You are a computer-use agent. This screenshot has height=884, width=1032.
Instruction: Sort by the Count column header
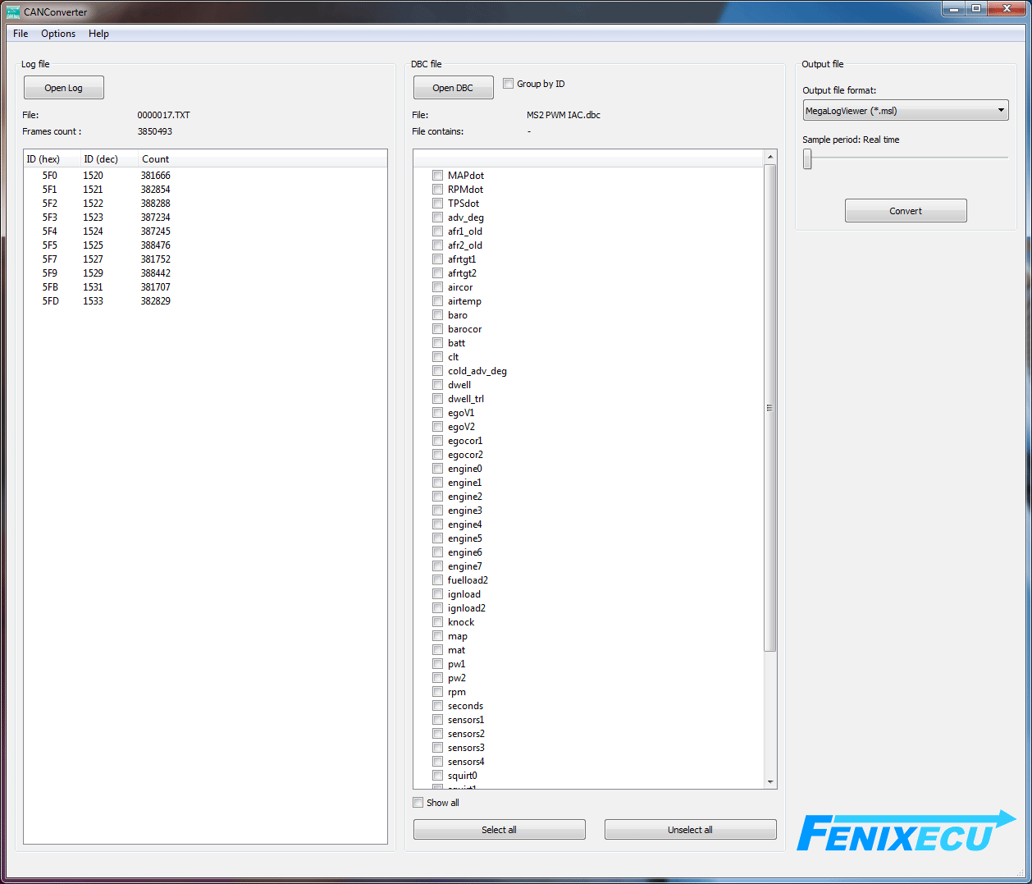pyautogui.click(x=155, y=159)
